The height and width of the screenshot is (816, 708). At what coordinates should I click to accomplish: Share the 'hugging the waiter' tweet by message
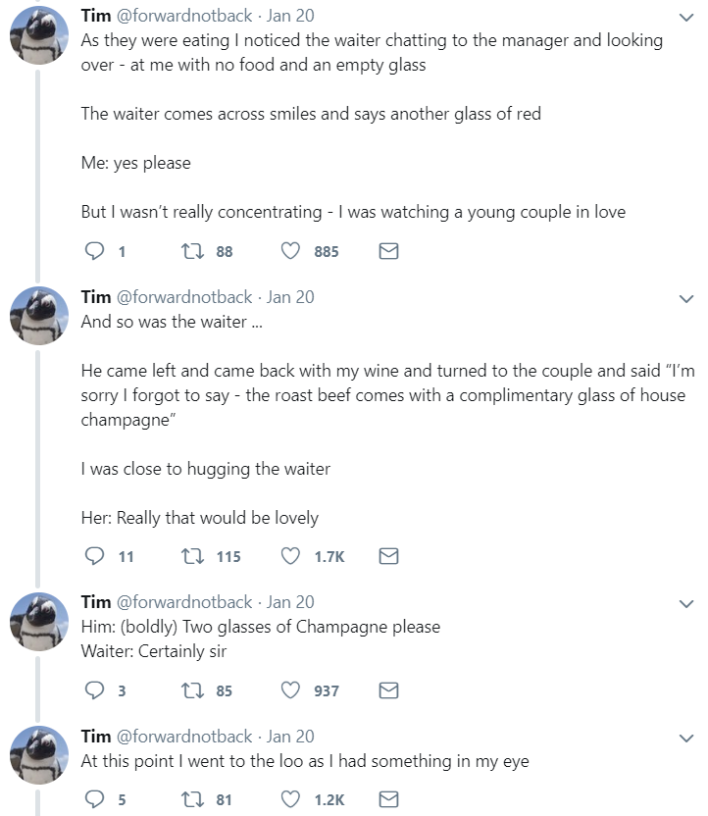(x=388, y=556)
